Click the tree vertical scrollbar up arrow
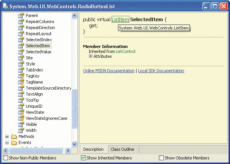 75,15
